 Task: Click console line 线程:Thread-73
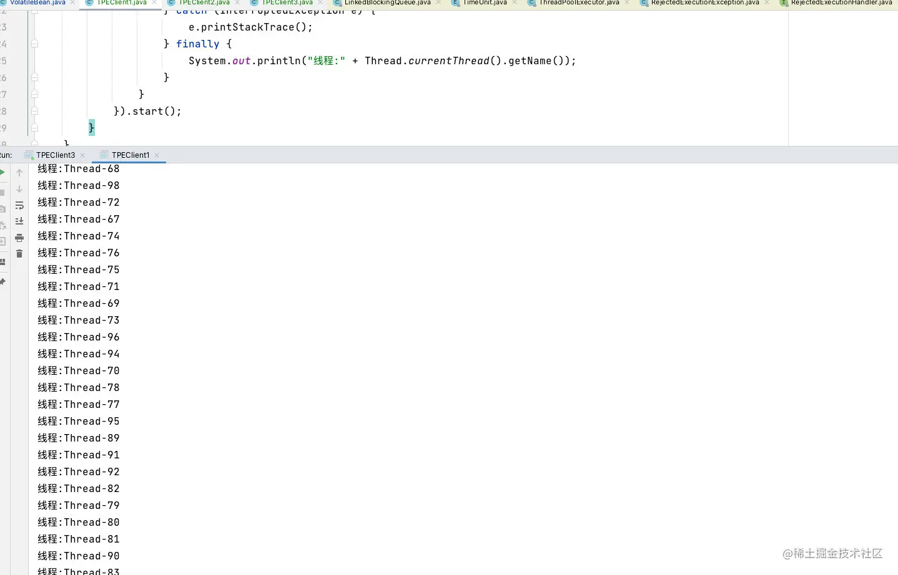click(x=79, y=320)
